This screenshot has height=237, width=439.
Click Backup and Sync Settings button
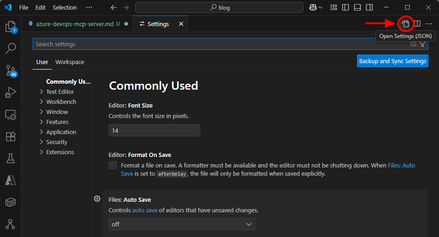coord(392,61)
